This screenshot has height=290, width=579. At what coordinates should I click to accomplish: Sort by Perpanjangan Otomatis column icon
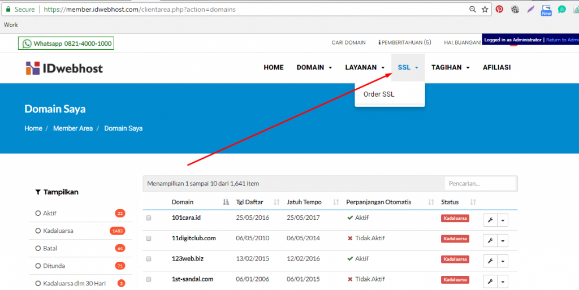tap(431, 202)
